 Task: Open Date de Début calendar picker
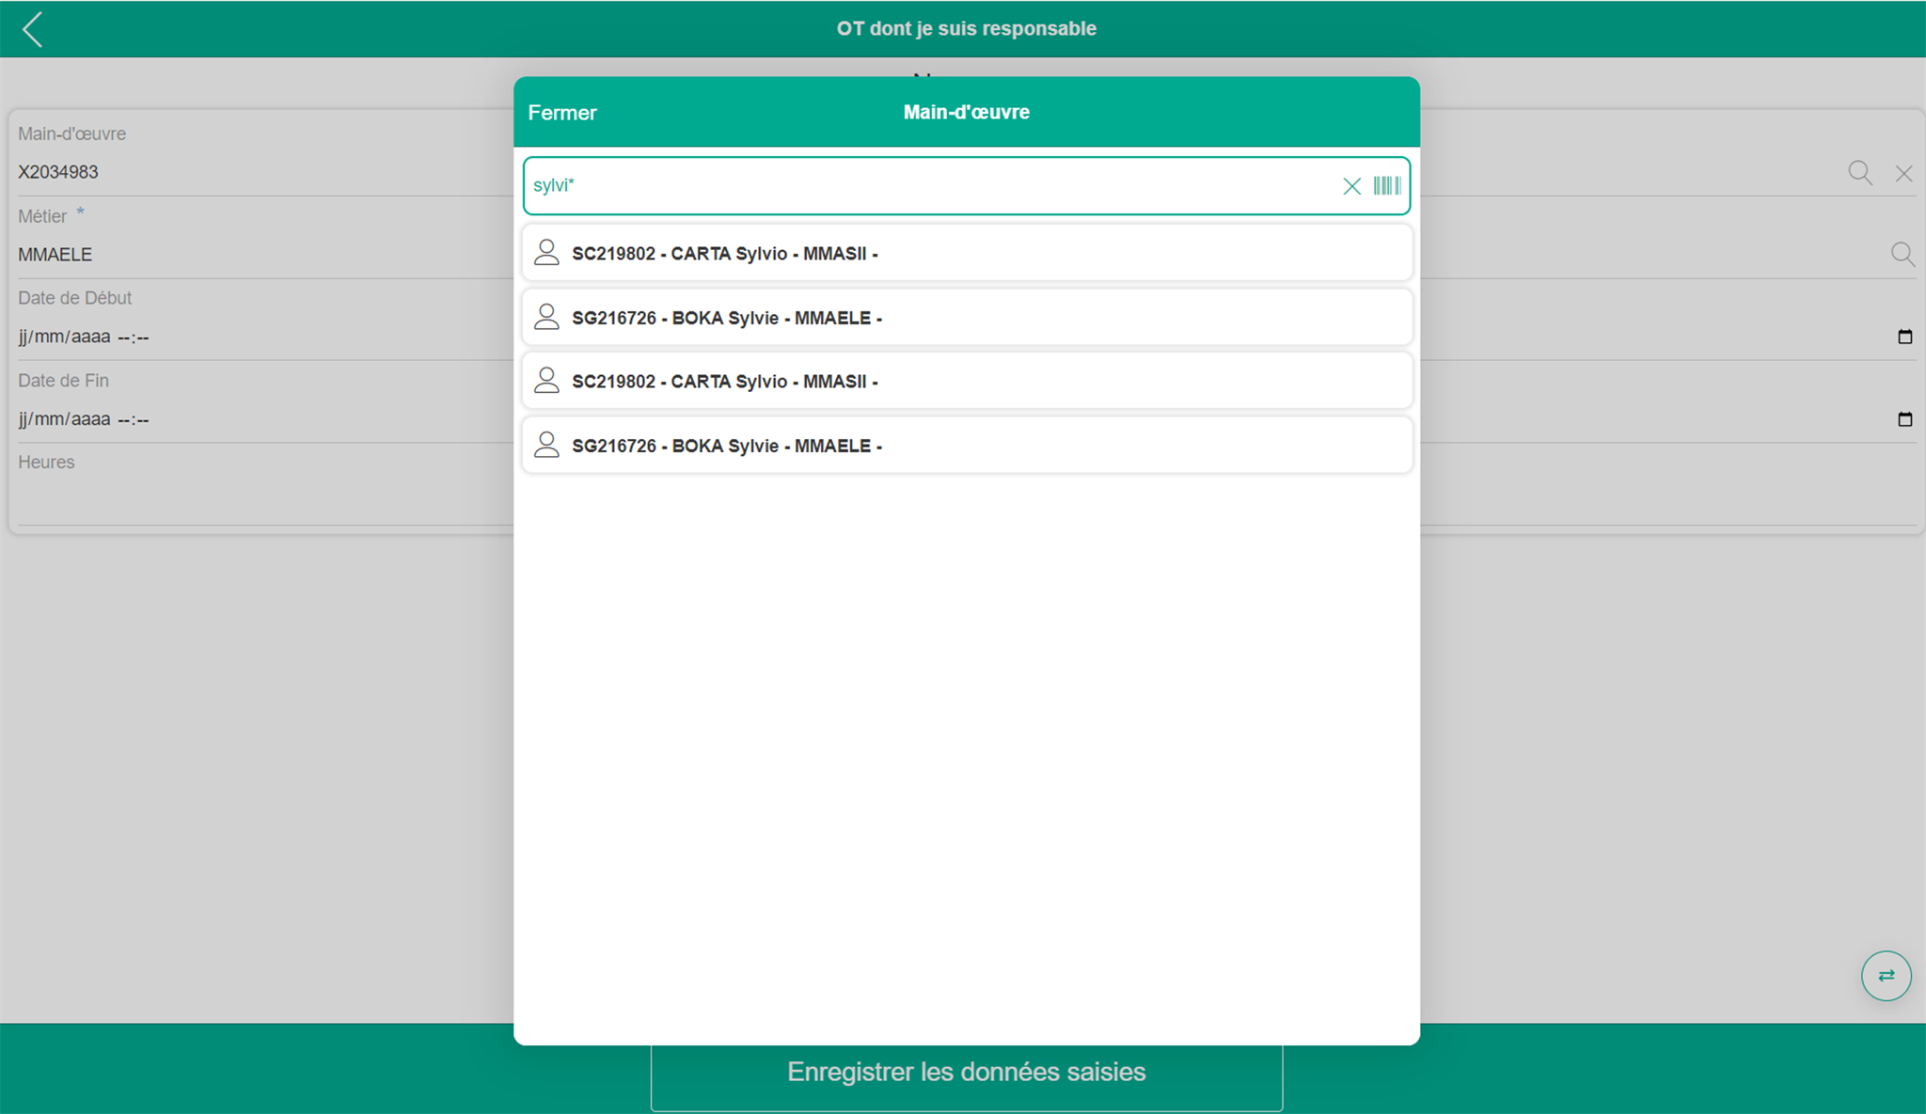tap(1904, 337)
